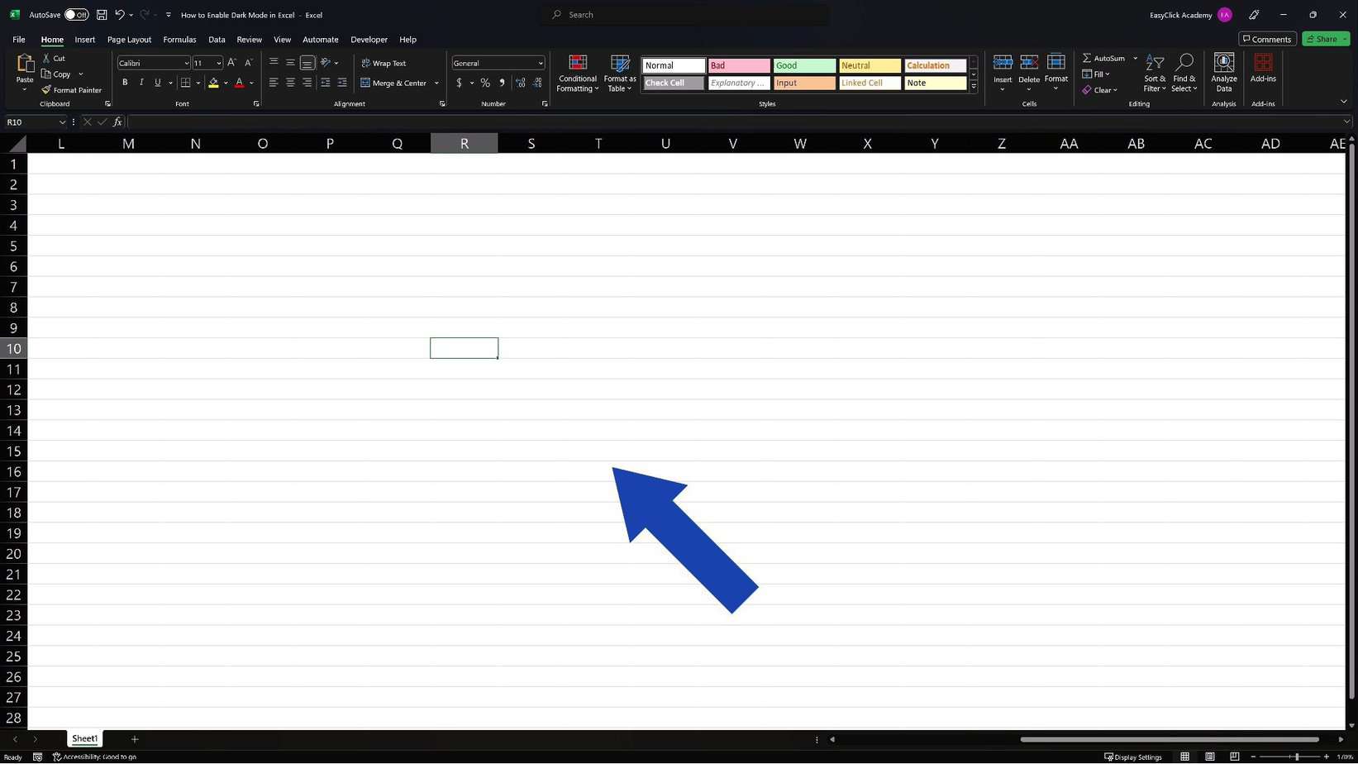Open Conditional Formatting options
This screenshot has height=764, width=1358.
577,74
